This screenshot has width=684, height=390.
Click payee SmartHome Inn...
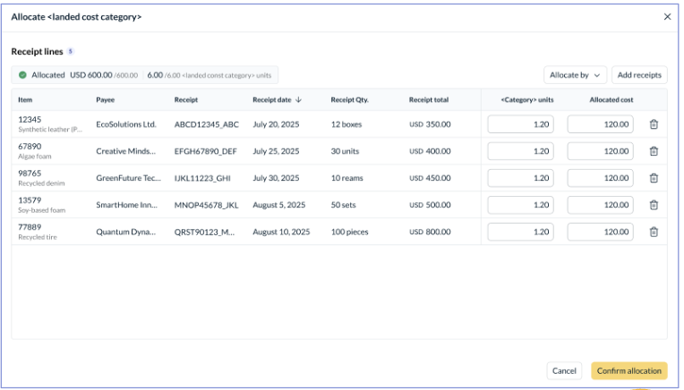(x=126, y=205)
